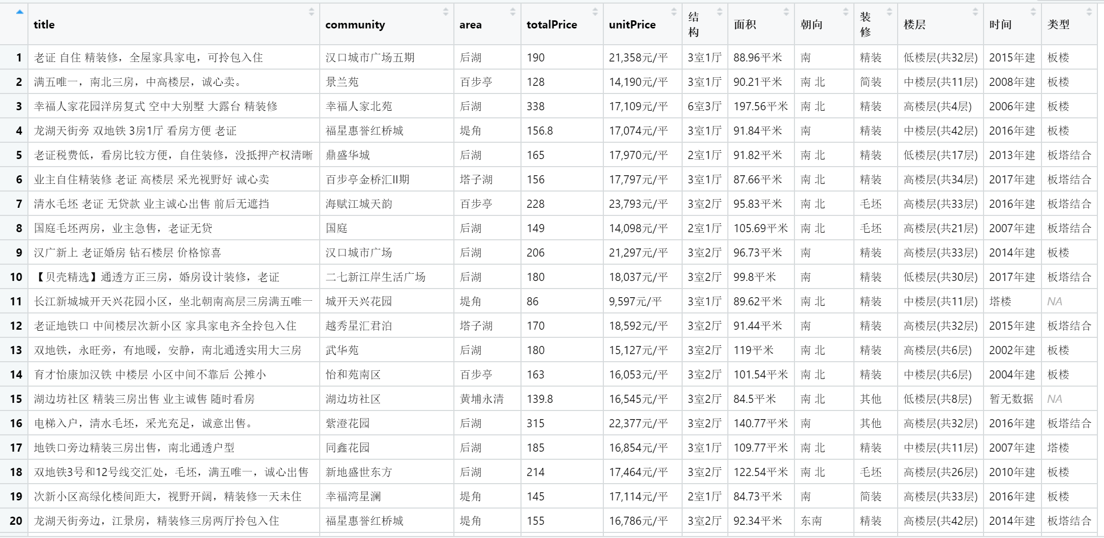Click the 装修 column header label

coord(865,24)
